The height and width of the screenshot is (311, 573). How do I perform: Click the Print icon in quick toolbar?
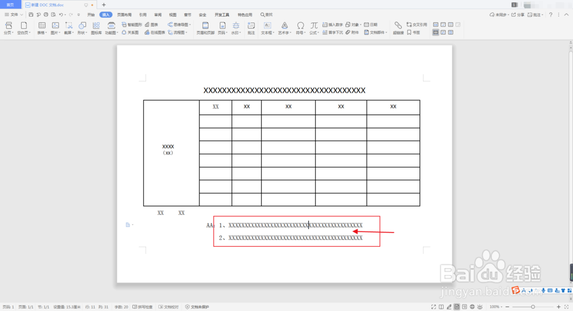(x=46, y=15)
